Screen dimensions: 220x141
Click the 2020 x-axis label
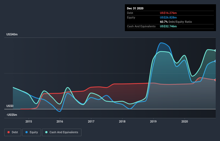(x=185, y=121)
